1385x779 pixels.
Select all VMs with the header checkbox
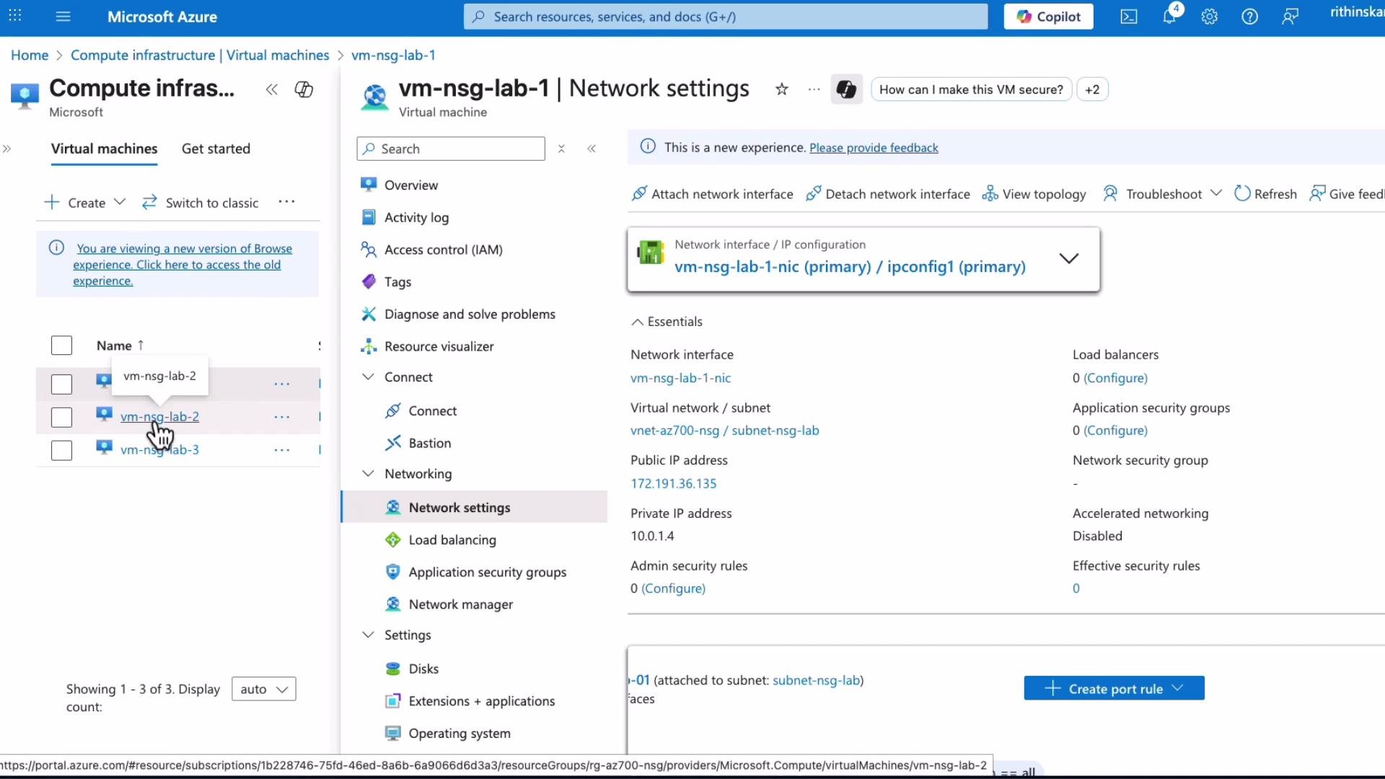tap(61, 346)
